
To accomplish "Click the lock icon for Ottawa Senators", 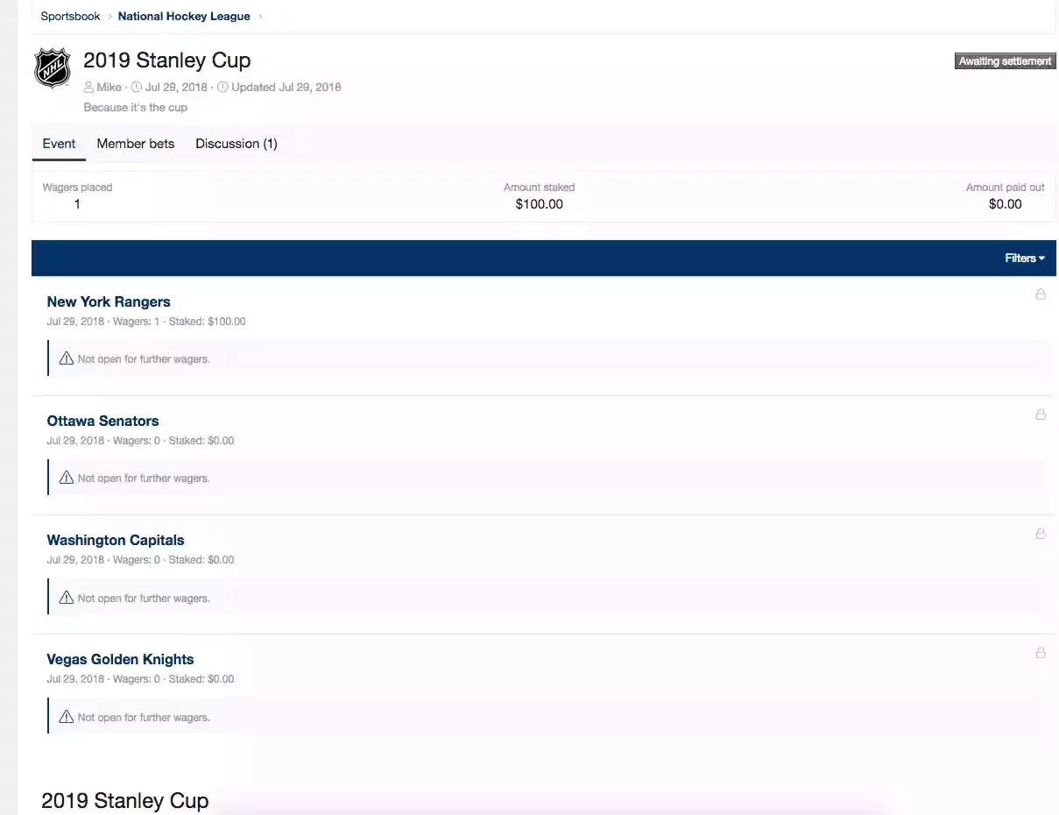I will [1041, 414].
